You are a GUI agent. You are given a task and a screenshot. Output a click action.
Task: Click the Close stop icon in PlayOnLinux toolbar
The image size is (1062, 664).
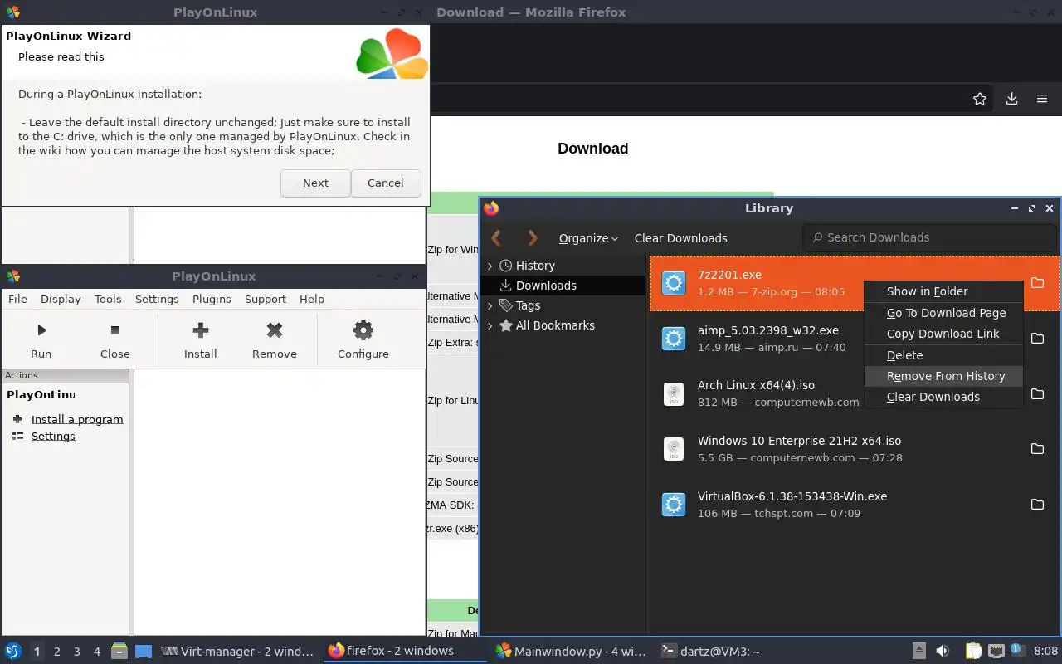tap(115, 330)
